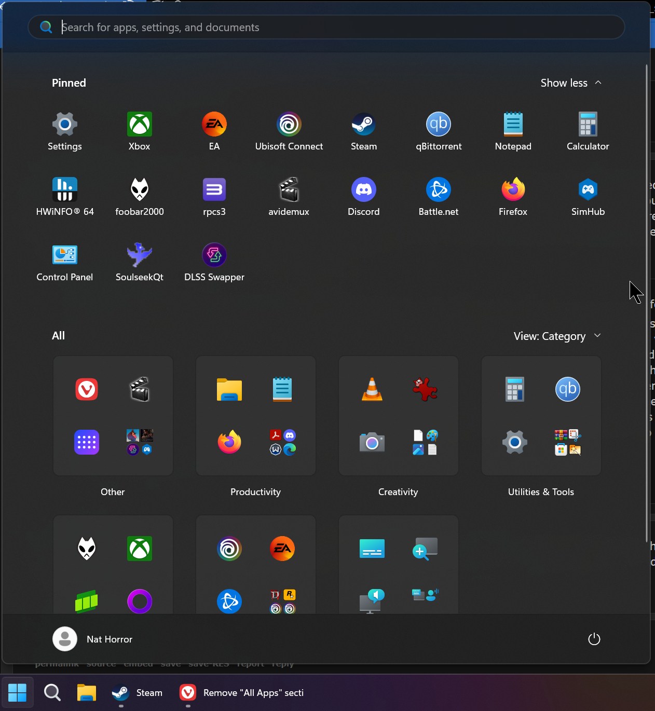
Task: Open the View: Category dropdown
Action: tap(557, 336)
